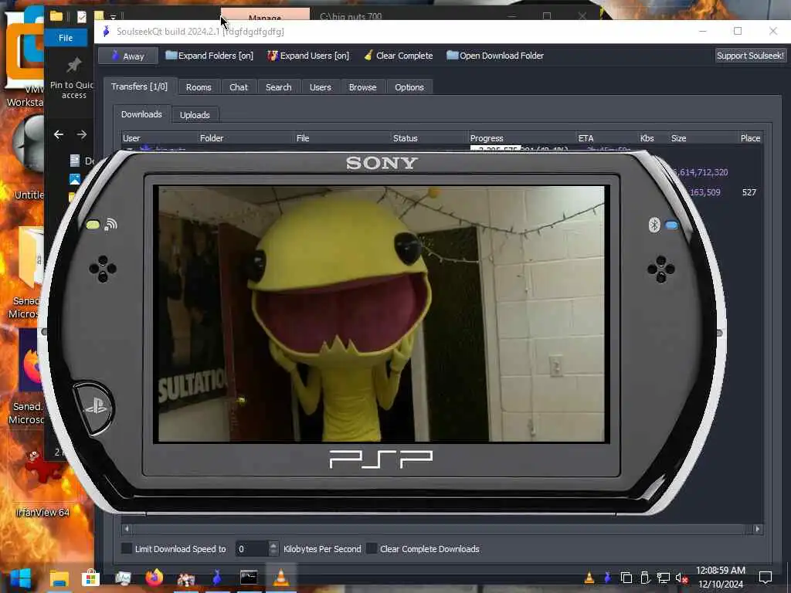Click muted volume icon in system tray
The width and height of the screenshot is (791, 593).
[x=681, y=578]
